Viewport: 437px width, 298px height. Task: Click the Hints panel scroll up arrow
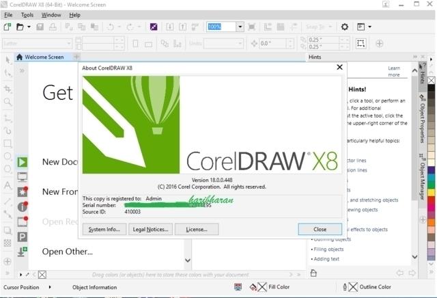pos(414,70)
